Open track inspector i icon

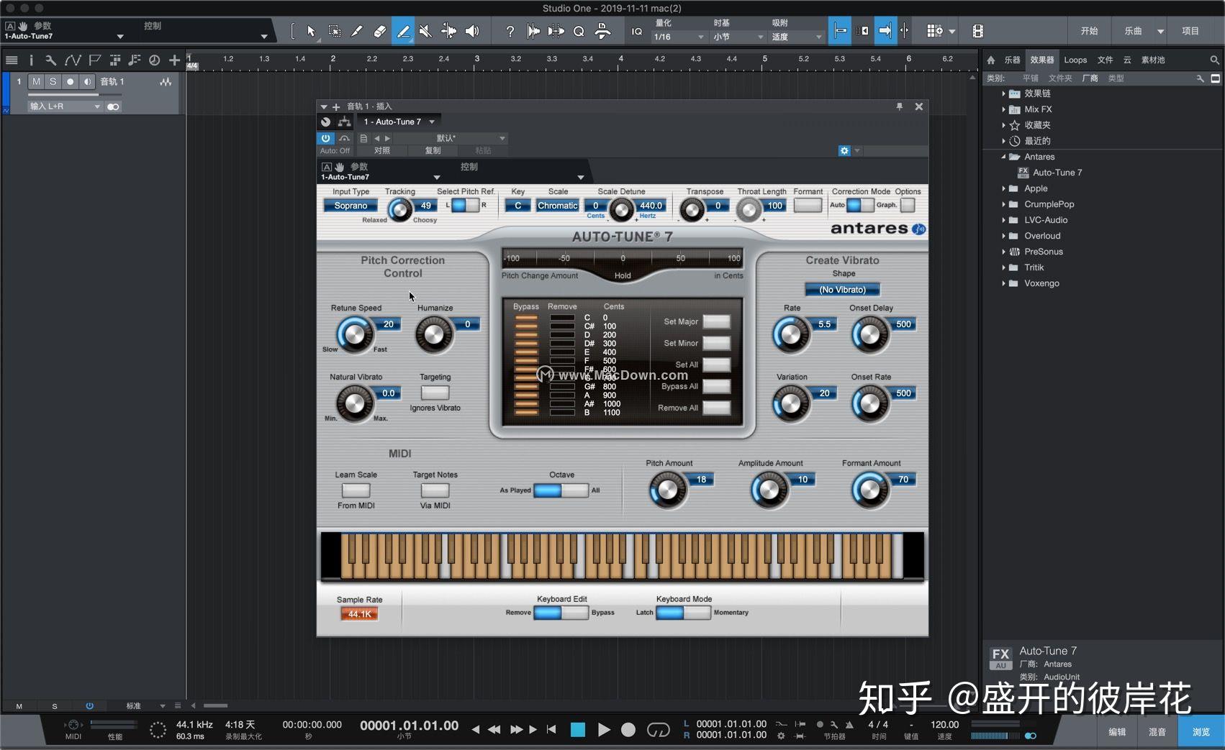31,60
